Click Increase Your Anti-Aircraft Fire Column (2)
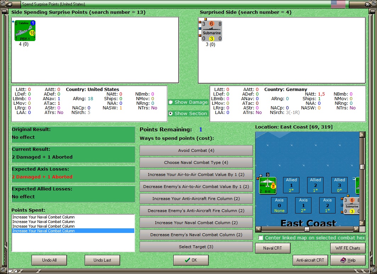 point(196,199)
